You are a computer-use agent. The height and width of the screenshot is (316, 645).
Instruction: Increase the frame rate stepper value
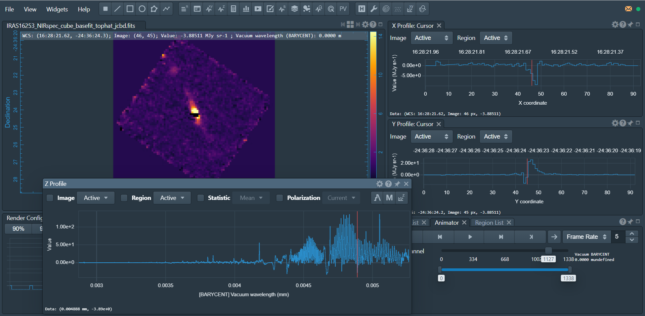pyautogui.click(x=632, y=233)
